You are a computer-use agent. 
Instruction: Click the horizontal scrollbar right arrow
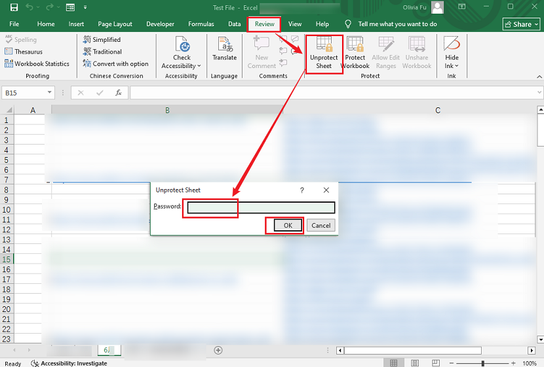[x=532, y=351]
